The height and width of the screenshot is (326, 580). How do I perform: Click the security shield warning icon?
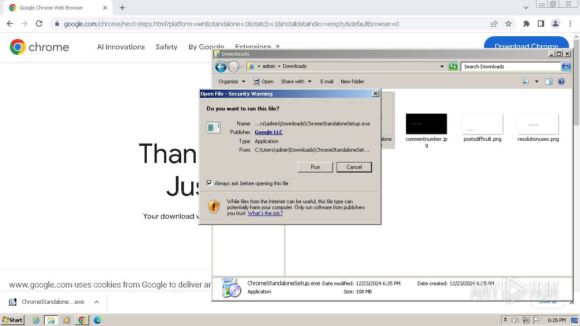[213, 207]
